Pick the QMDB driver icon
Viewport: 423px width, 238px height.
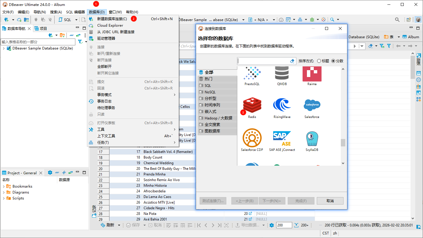[282, 76]
